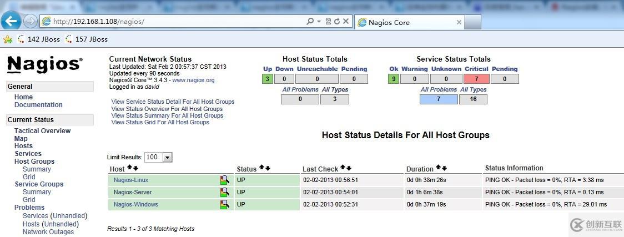The height and width of the screenshot is (237, 624).
Task: Click the green host Up count 3
Action: tap(268, 79)
